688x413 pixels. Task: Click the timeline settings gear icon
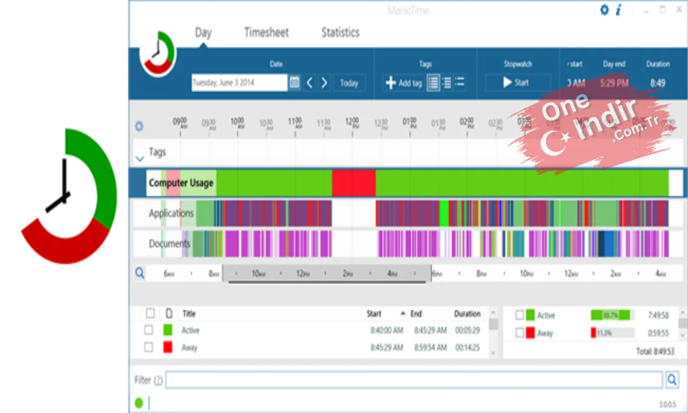(x=139, y=126)
